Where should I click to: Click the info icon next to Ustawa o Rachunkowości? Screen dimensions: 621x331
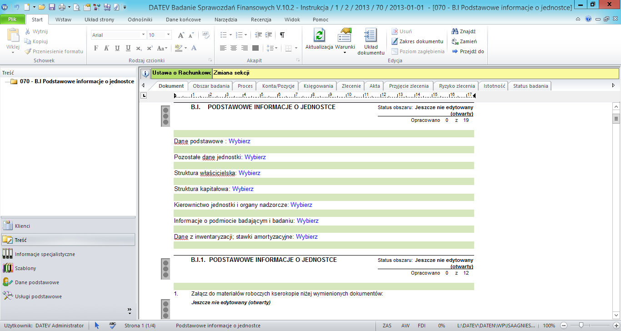145,73
